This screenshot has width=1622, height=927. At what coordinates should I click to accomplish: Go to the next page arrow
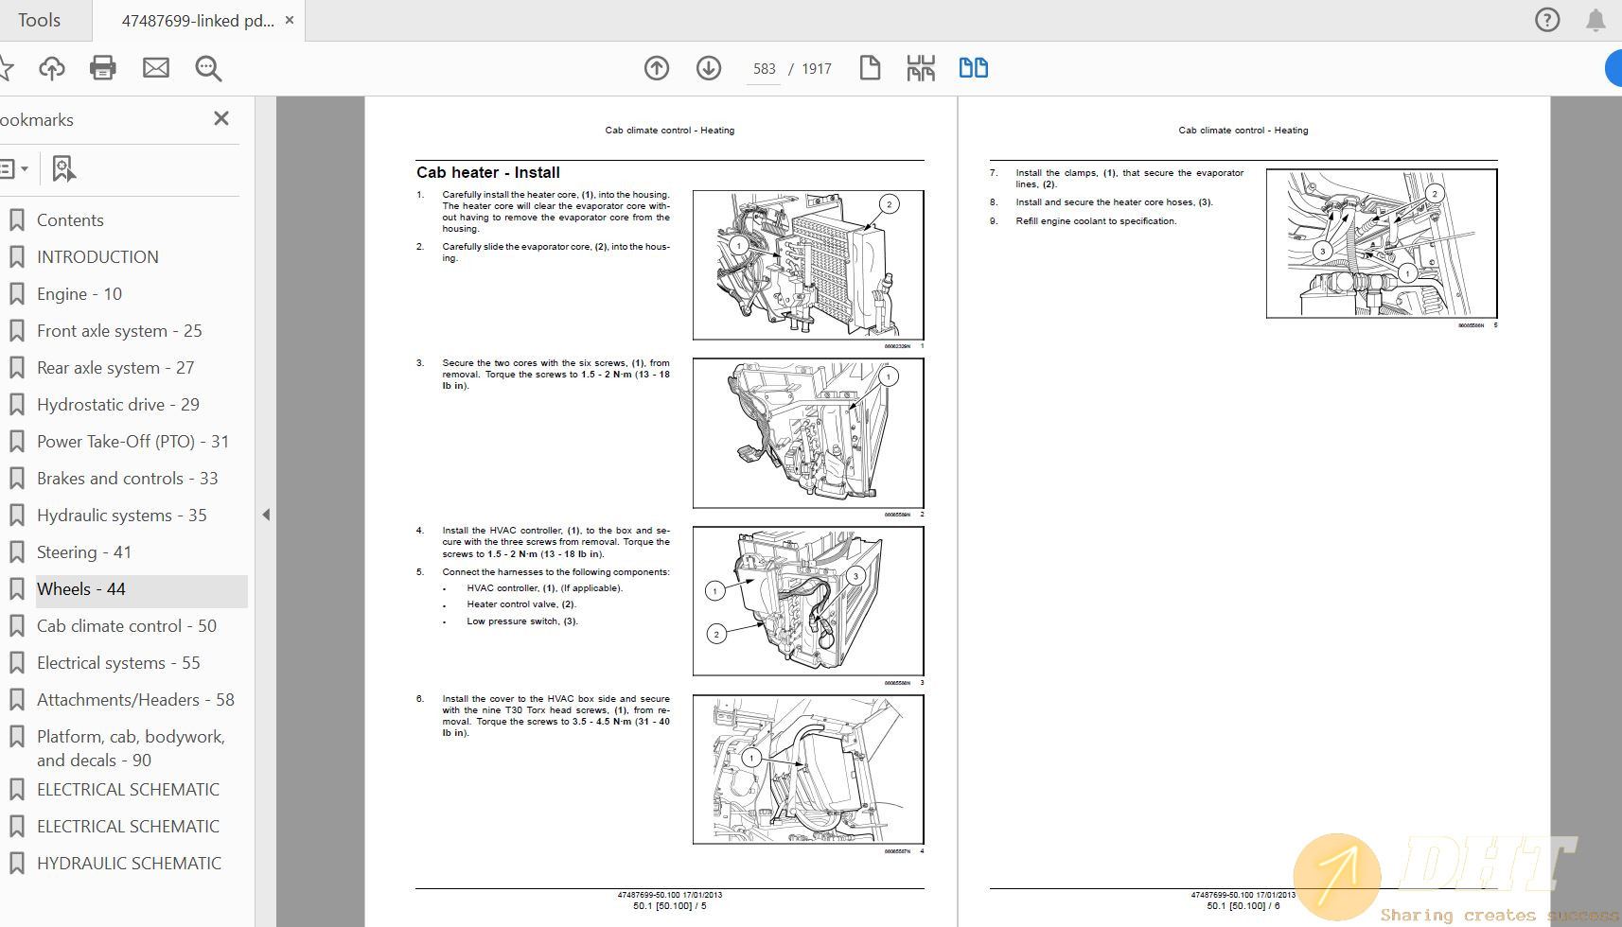[x=709, y=68]
